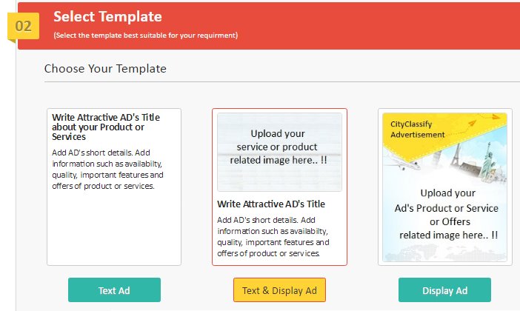Select the text-only template preview card
520x311 pixels.
[x=114, y=187]
